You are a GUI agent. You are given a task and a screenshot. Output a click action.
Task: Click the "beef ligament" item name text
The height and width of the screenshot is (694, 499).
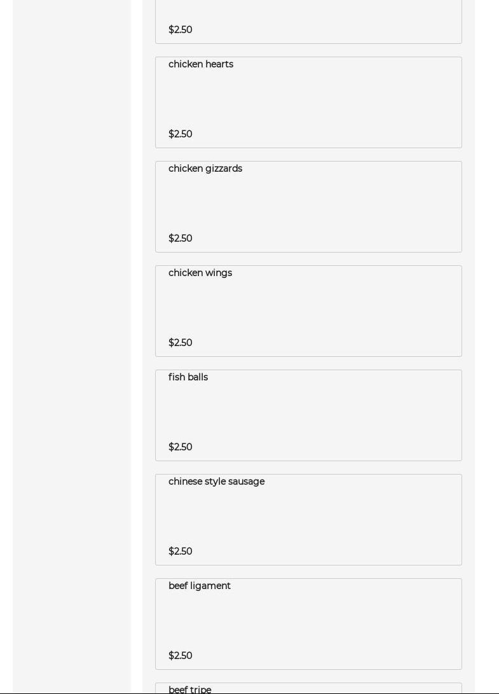(200, 586)
